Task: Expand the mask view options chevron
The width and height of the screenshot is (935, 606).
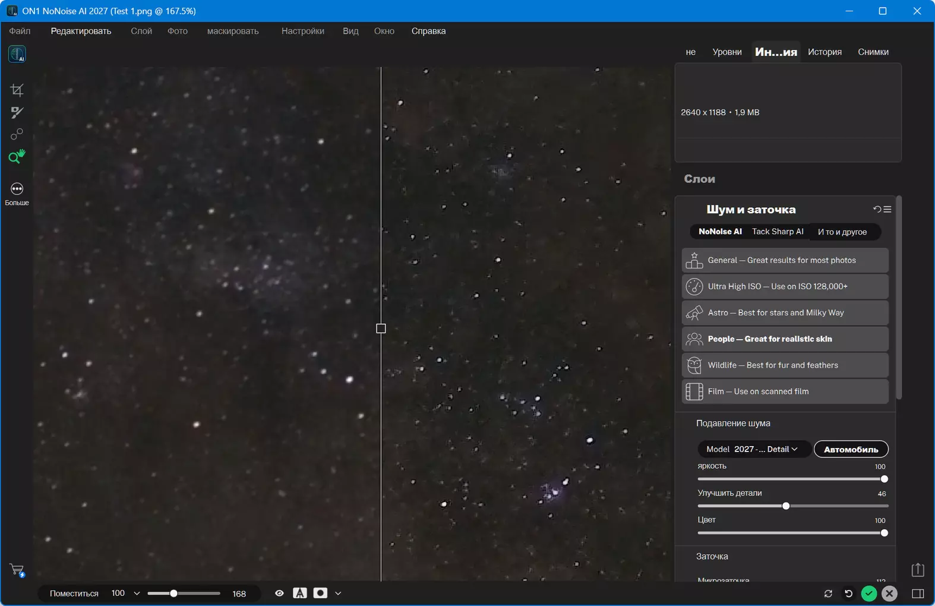Action: tap(338, 594)
